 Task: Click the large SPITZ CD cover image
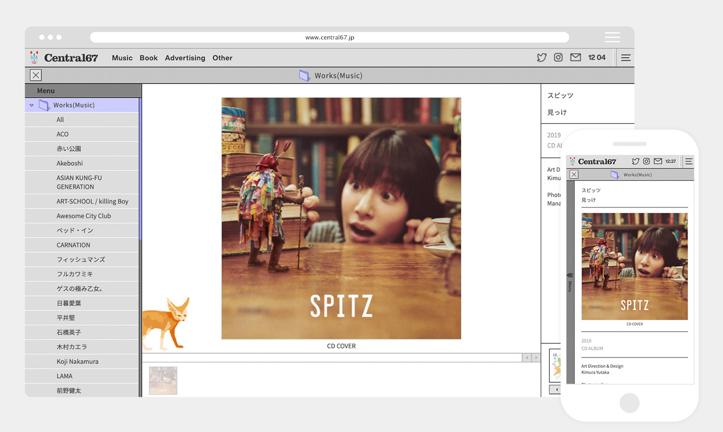click(x=341, y=218)
